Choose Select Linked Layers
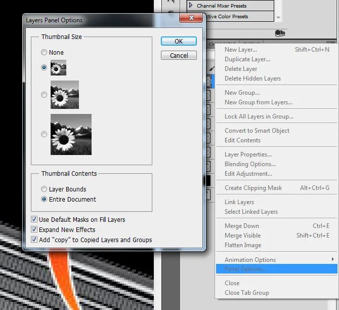The height and width of the screenshot is (310, 339). coord(277,212)
